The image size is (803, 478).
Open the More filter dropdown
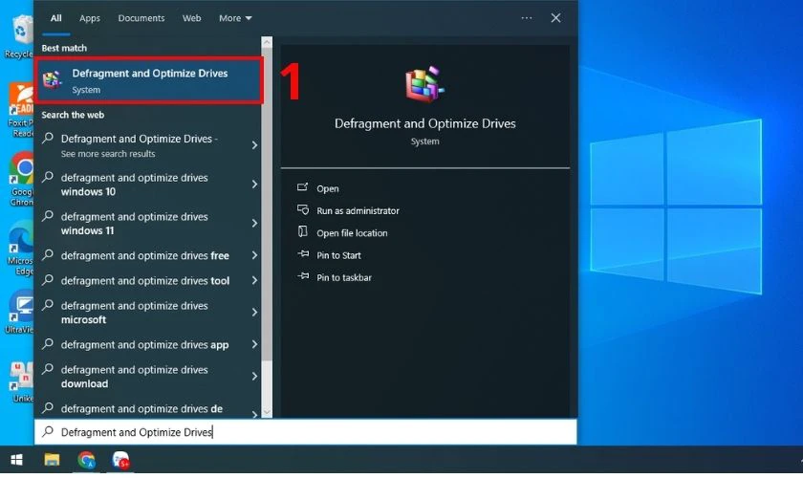pos(235,18)
